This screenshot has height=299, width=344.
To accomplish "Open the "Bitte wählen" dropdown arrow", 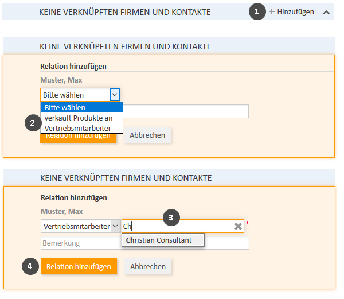I will (x=115, y=95).
